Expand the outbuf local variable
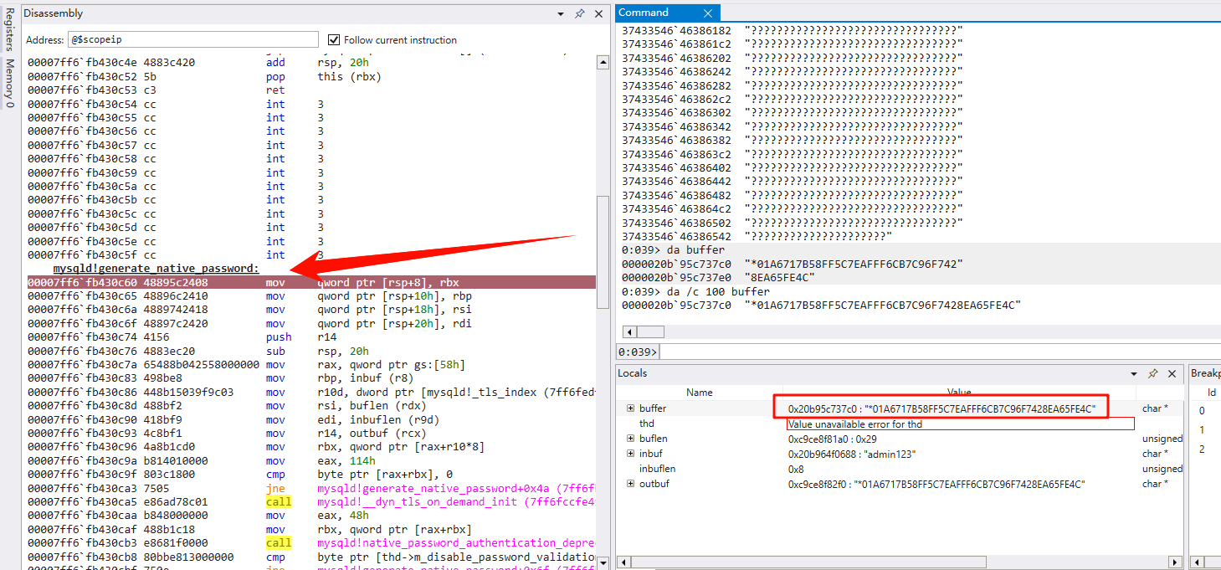This screenshot has width=1221, height=570. pos(630,484)
